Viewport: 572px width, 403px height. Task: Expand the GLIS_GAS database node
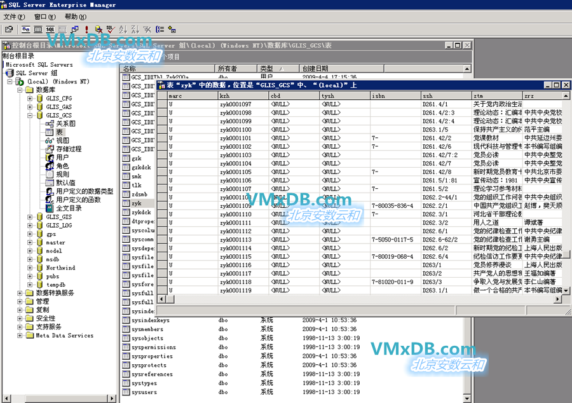pos(30,107)
